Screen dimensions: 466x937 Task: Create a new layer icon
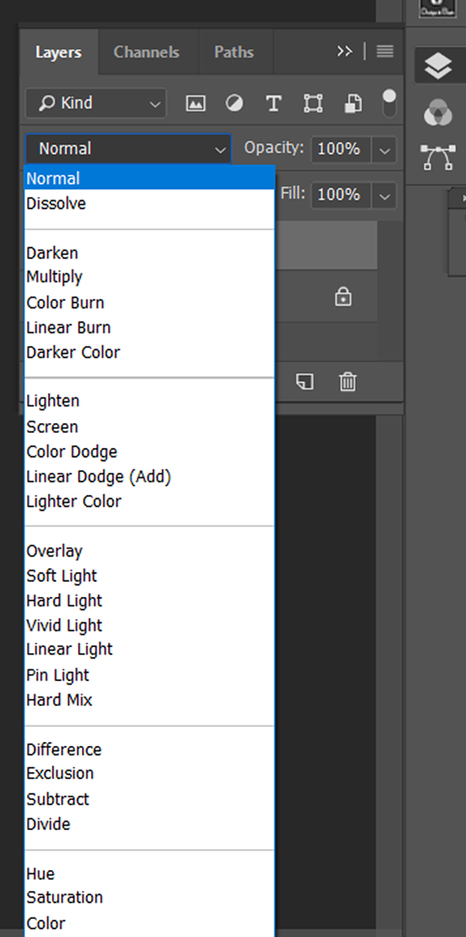(304, 382)
